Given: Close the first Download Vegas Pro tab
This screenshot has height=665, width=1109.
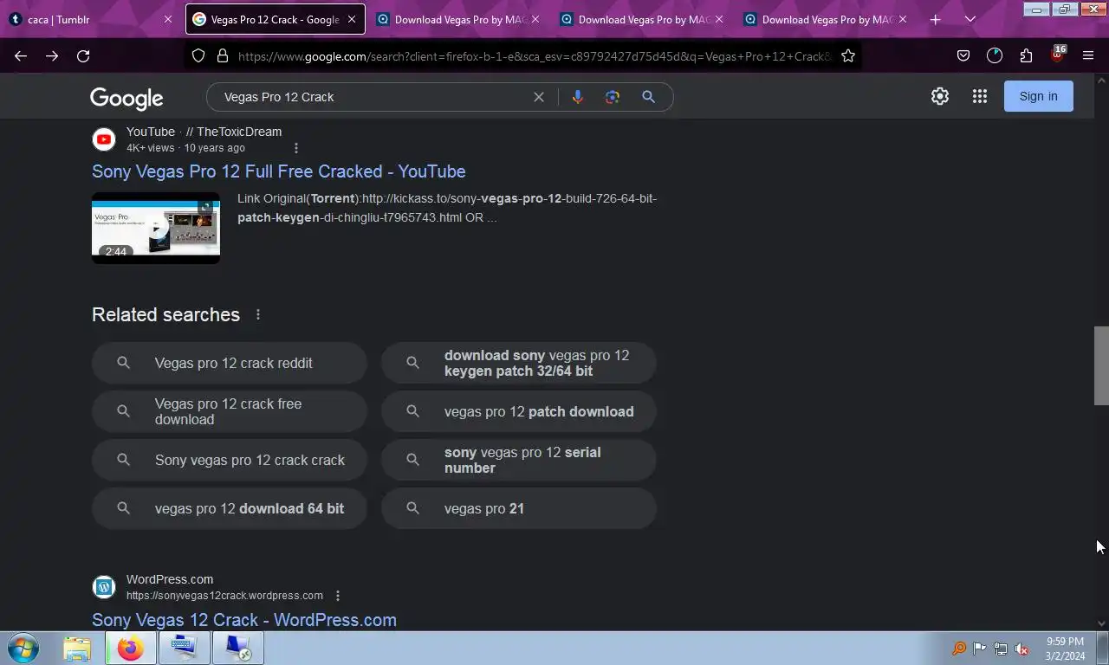Looking at the screenshot, I should 535,19.
